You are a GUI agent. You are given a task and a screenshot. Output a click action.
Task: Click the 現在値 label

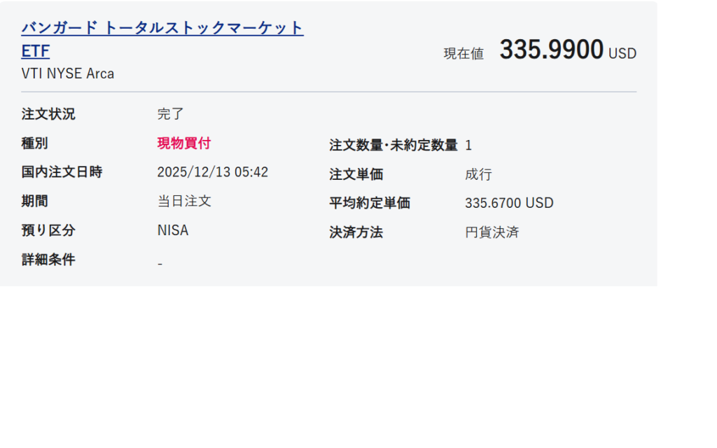(464, 54)
